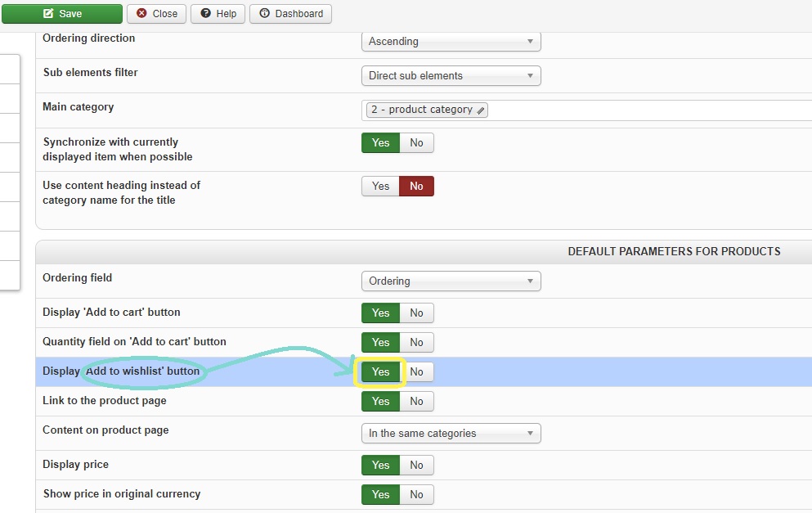Viewport: 812px width, 513px height.
Task: Open the Ordering field dropdown
Action: 451,281
